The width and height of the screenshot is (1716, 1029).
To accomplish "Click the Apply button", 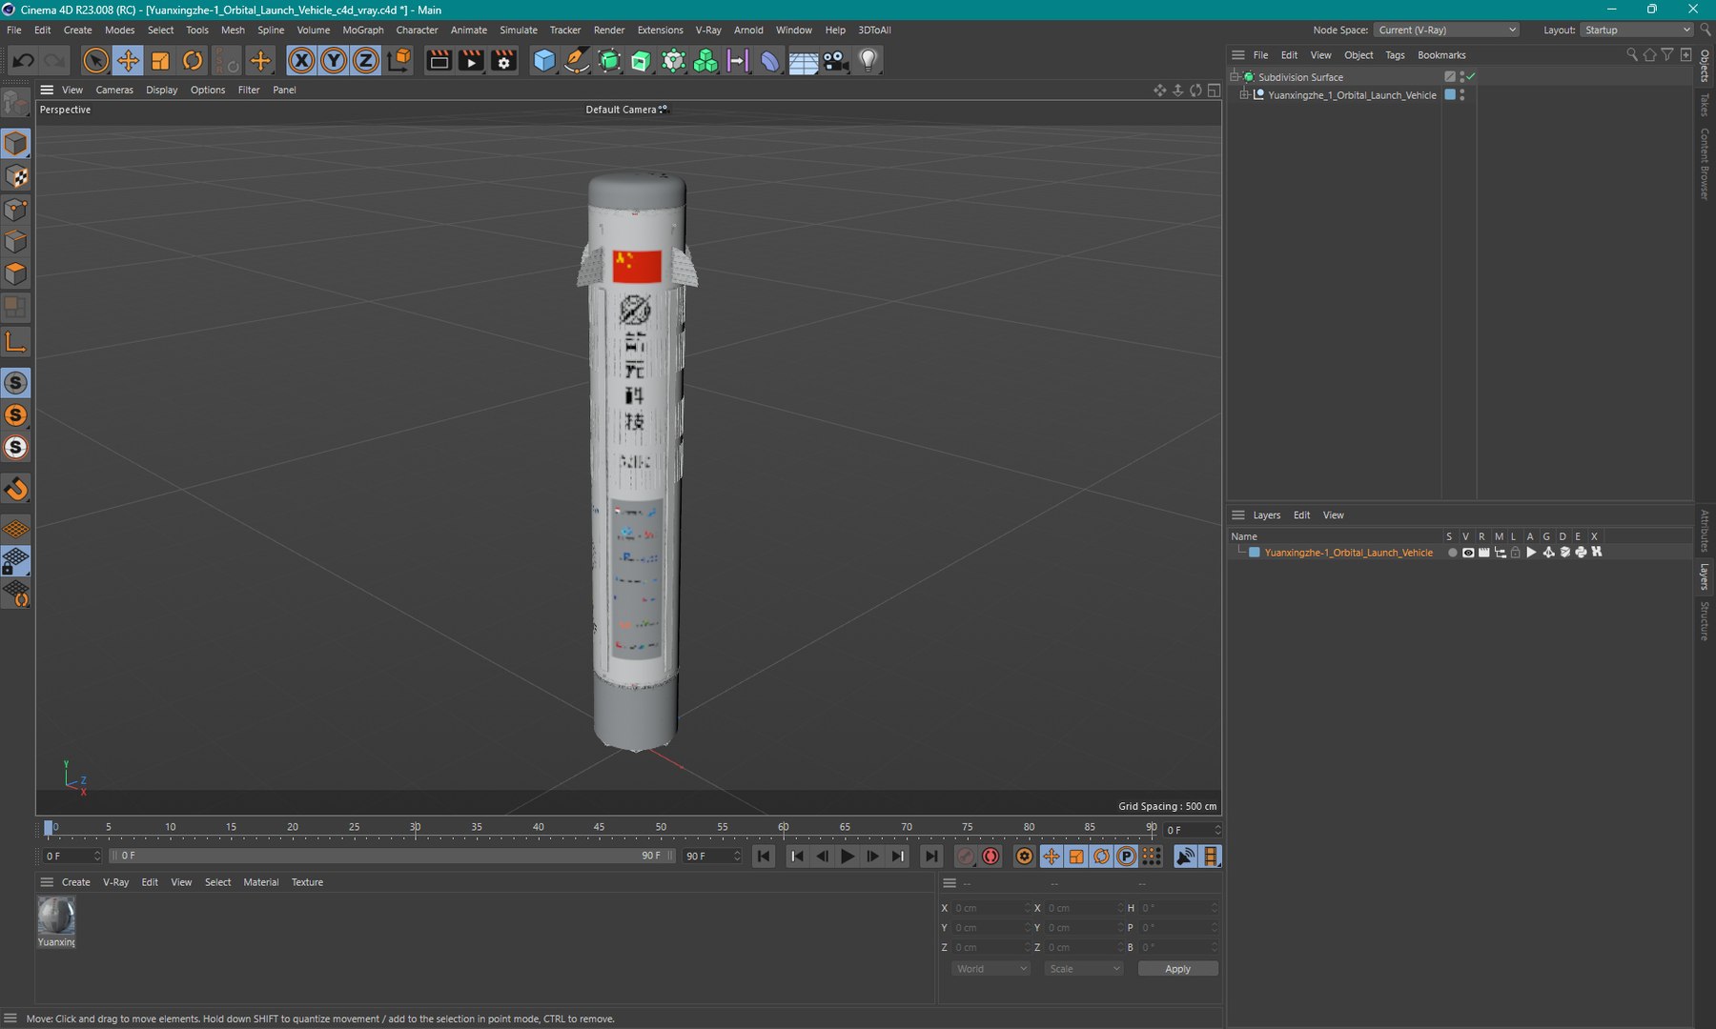I will tap(1177, 969).
